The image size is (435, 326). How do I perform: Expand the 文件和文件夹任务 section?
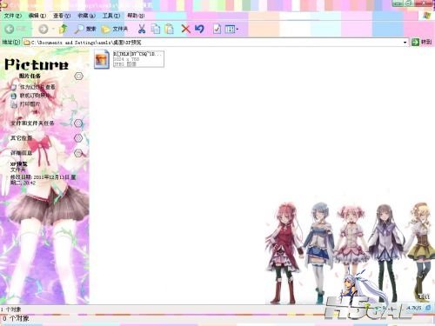(78, 123)
